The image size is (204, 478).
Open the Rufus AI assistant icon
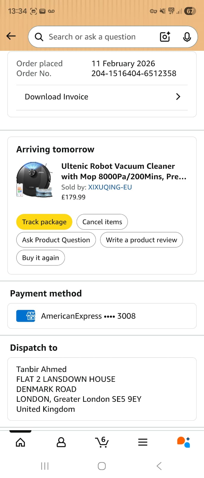(183, 442)
